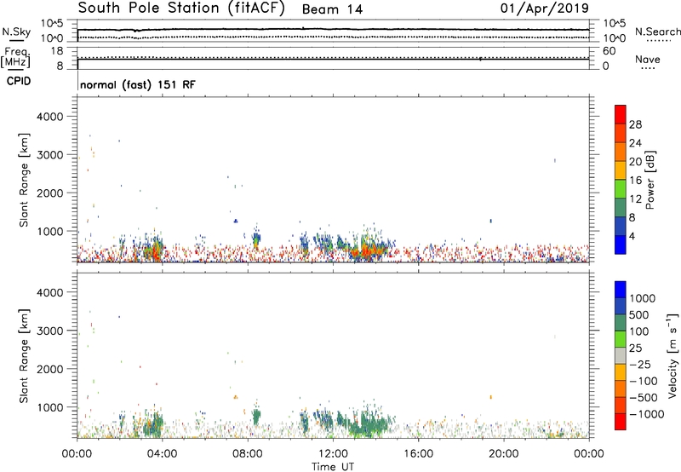Click the '4' label on Power colorbar
Viewport: 681px width, 472px height.
pyautogui.click(x=632, y=236)
